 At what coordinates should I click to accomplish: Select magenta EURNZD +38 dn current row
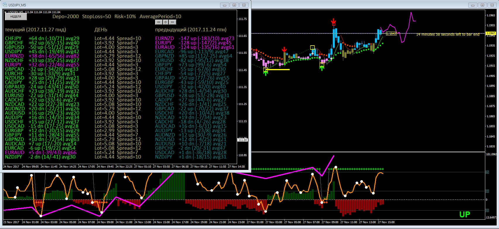click(42, 56)
